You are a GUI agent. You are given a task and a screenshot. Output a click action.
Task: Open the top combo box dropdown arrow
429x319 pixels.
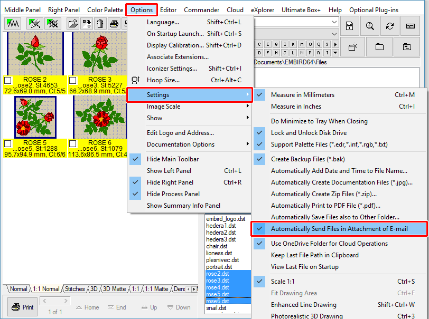[x=334, y=22]
